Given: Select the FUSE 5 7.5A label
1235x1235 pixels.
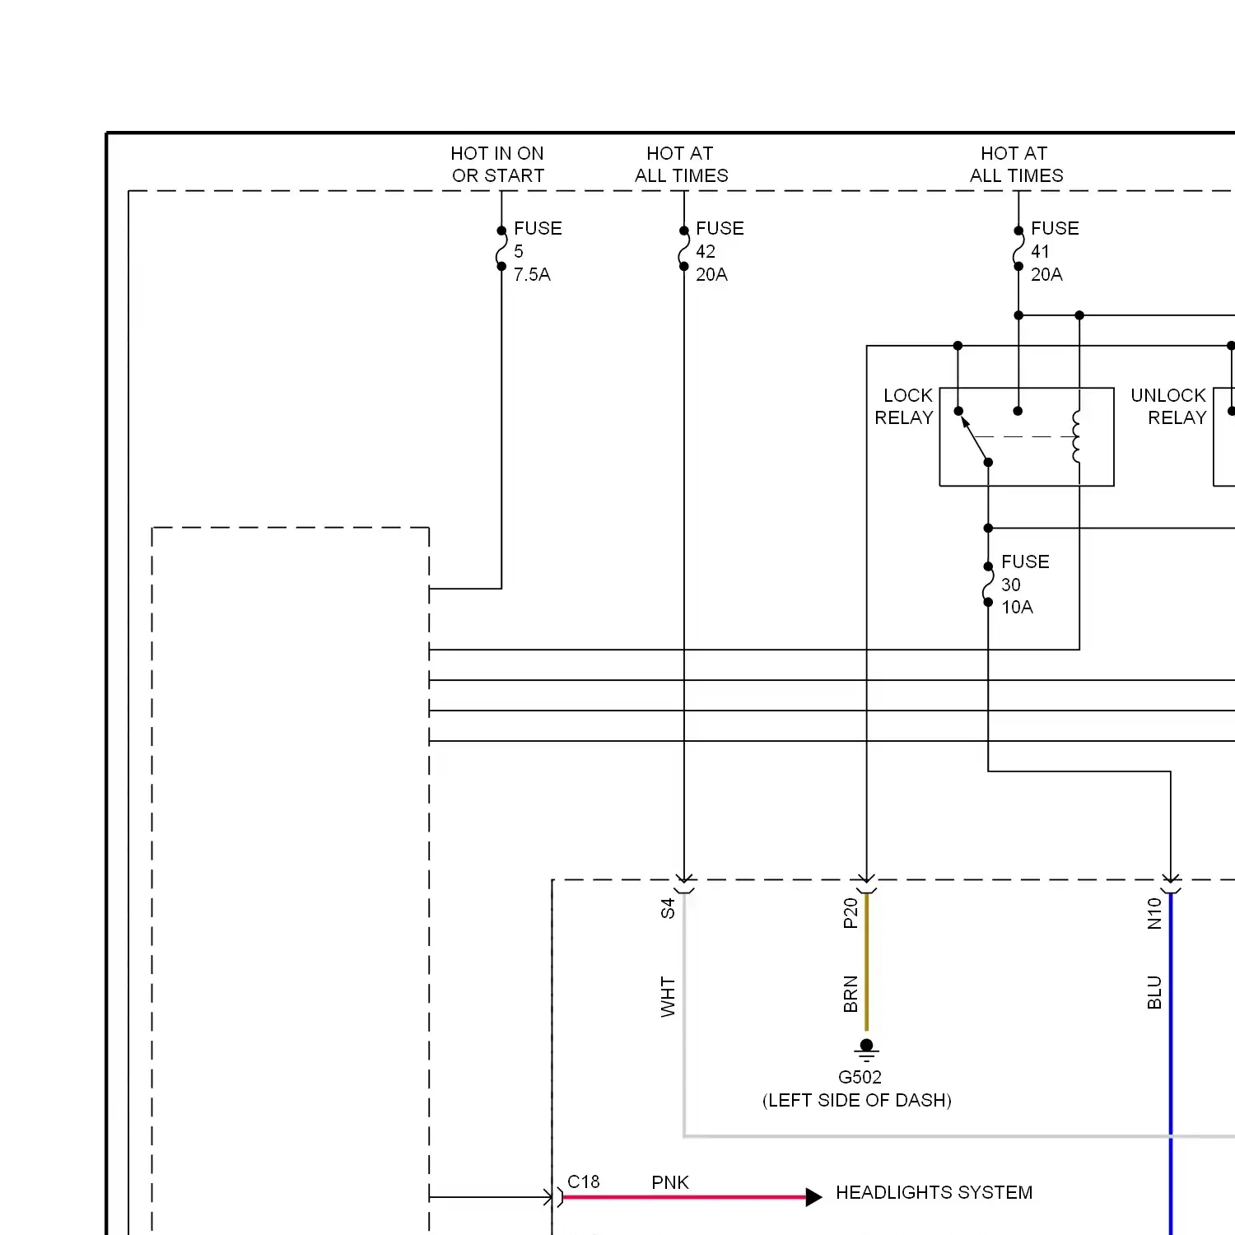Looking at the screenshot, I should coord(538,251).
